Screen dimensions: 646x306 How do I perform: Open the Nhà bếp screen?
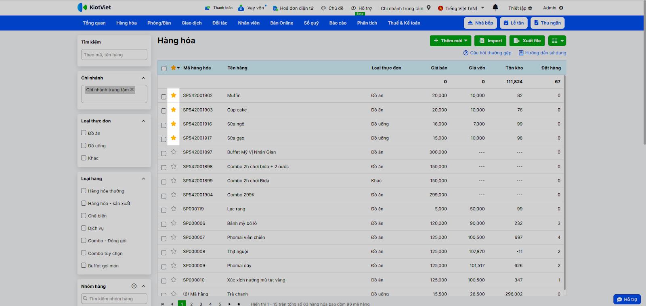[x=480, y=23]
